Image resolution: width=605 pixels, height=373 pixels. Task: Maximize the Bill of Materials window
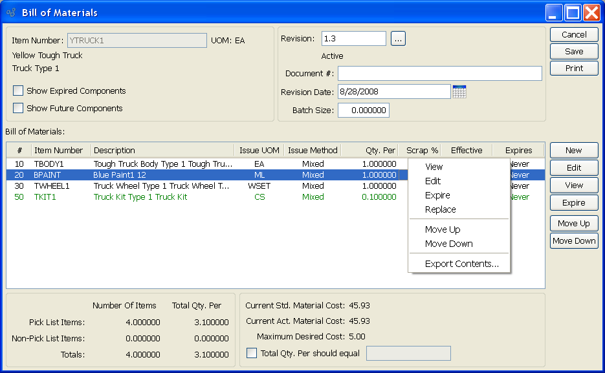[573, 12]
